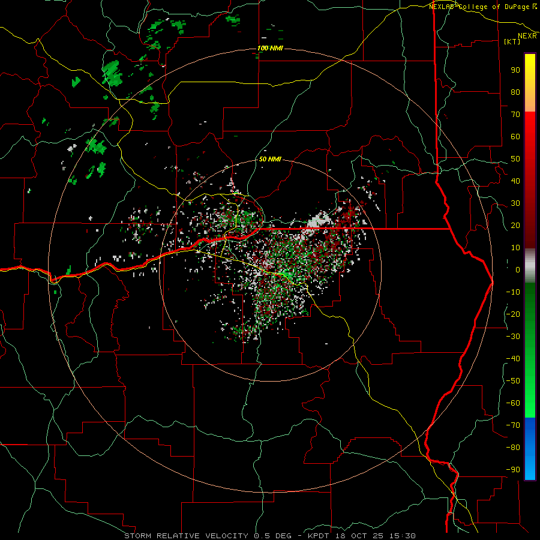Select the -10 value on velocity scale
This screenshot has height=540, width=540.
pyautogui.click(x=513, y=292)
